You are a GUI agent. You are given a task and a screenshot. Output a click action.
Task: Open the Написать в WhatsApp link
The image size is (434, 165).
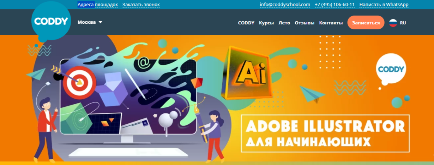[384, 5]
